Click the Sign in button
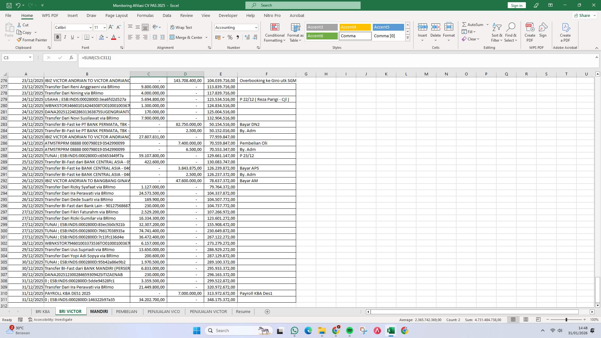 point(516,5)
